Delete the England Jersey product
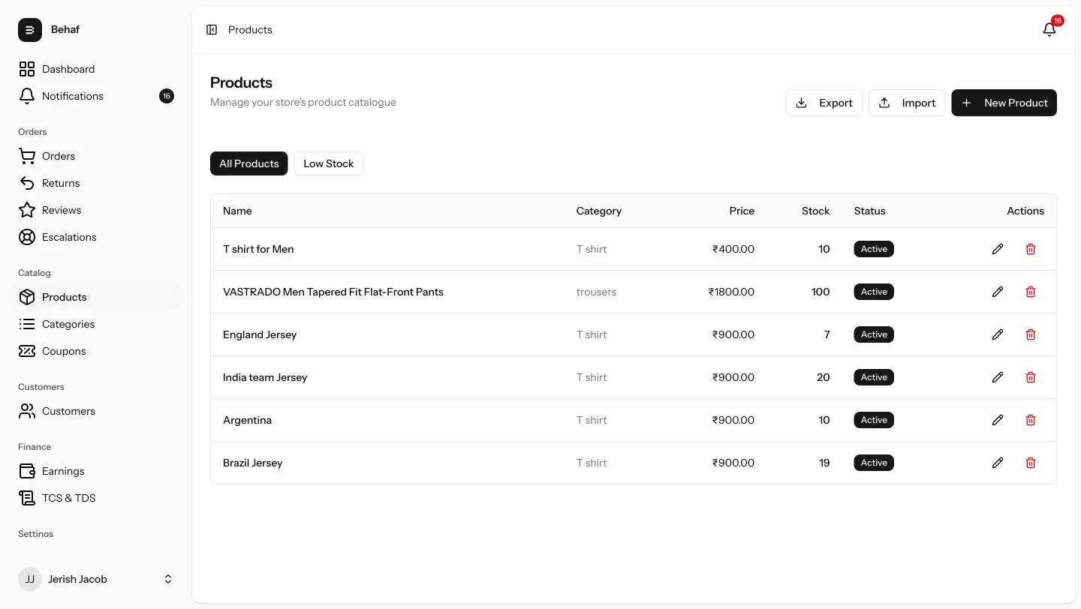The width and height of the screenshot is (1081, 609). (x=1031, y=334)
